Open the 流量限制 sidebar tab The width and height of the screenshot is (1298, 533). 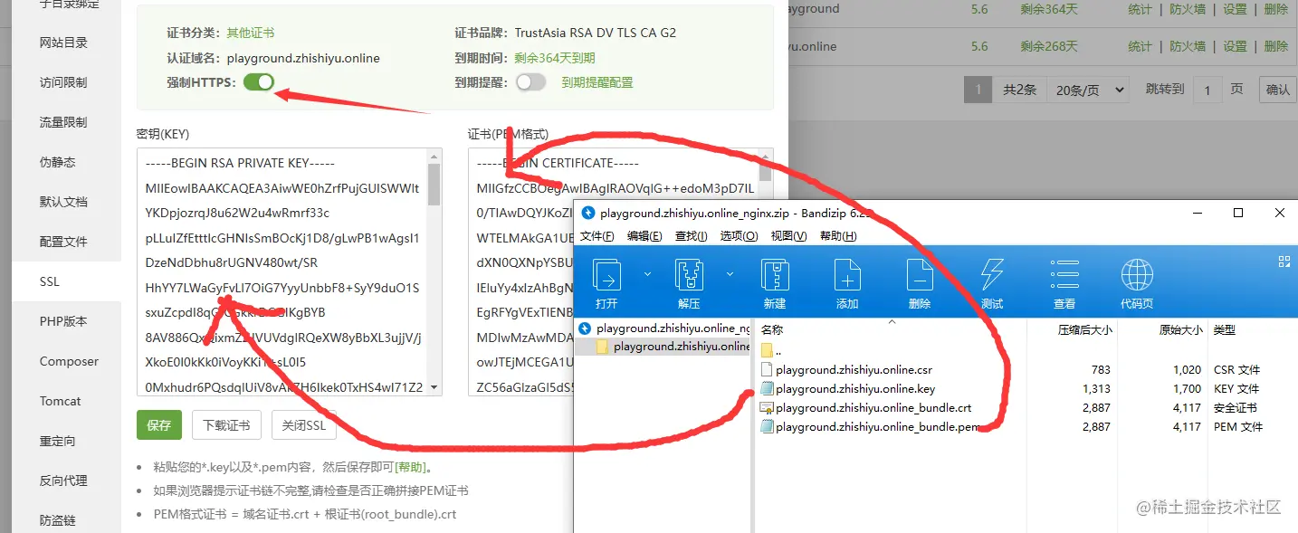66,122
